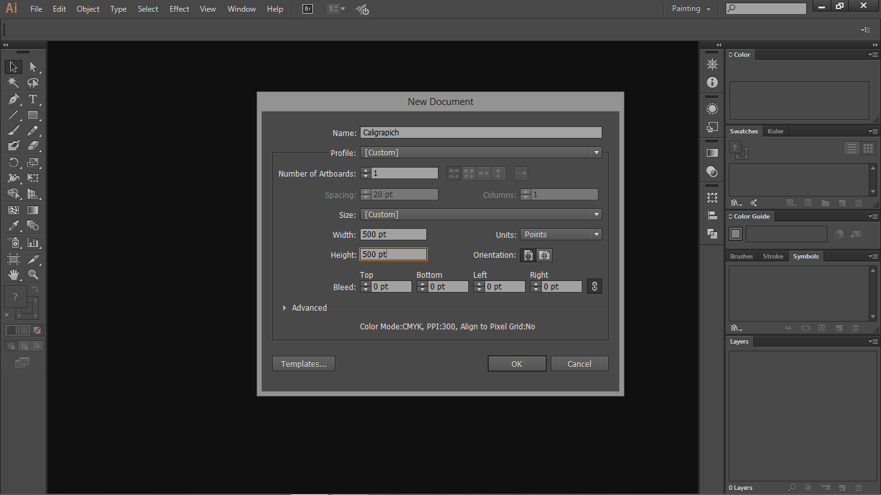Viewport: 881px width, 495px height.
Task: Pick the Magic Wand tool
Action: [x=14, y=83]
